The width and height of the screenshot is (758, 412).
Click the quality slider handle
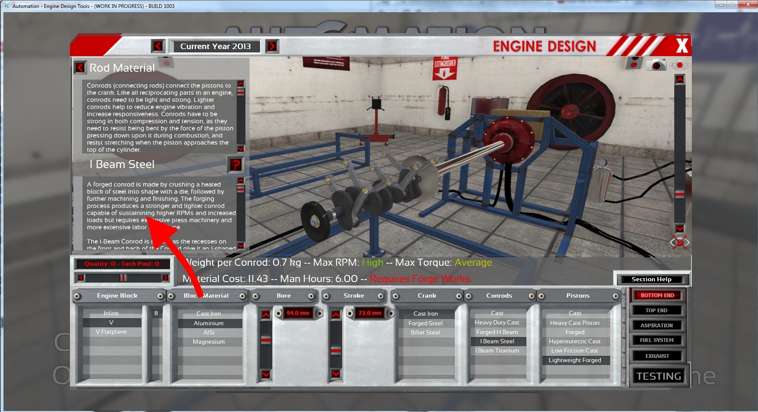point(123,277)
